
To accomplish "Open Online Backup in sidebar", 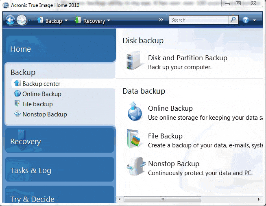I will (42, 94).
